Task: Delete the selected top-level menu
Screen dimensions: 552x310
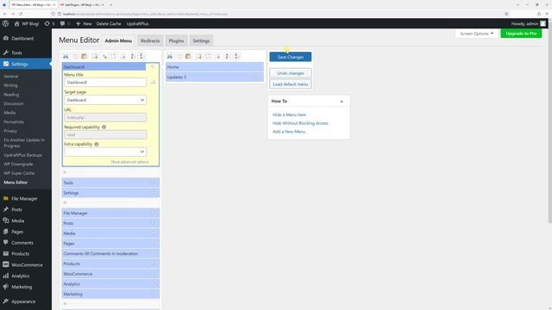Action: pyautogui.click(x=122, y=56)
